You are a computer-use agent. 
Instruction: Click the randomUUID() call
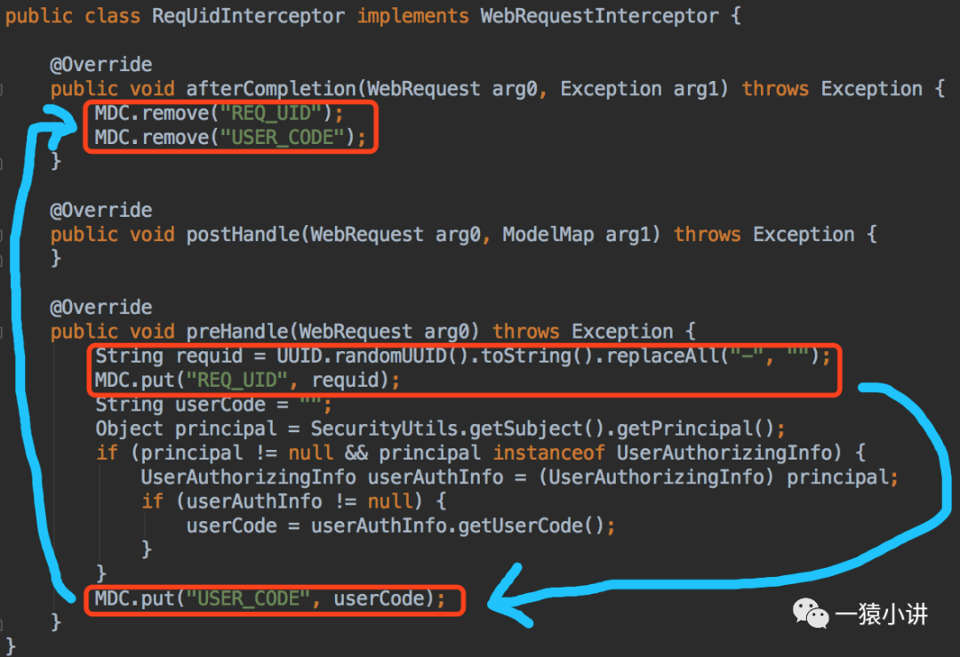(x=401, y=356)
